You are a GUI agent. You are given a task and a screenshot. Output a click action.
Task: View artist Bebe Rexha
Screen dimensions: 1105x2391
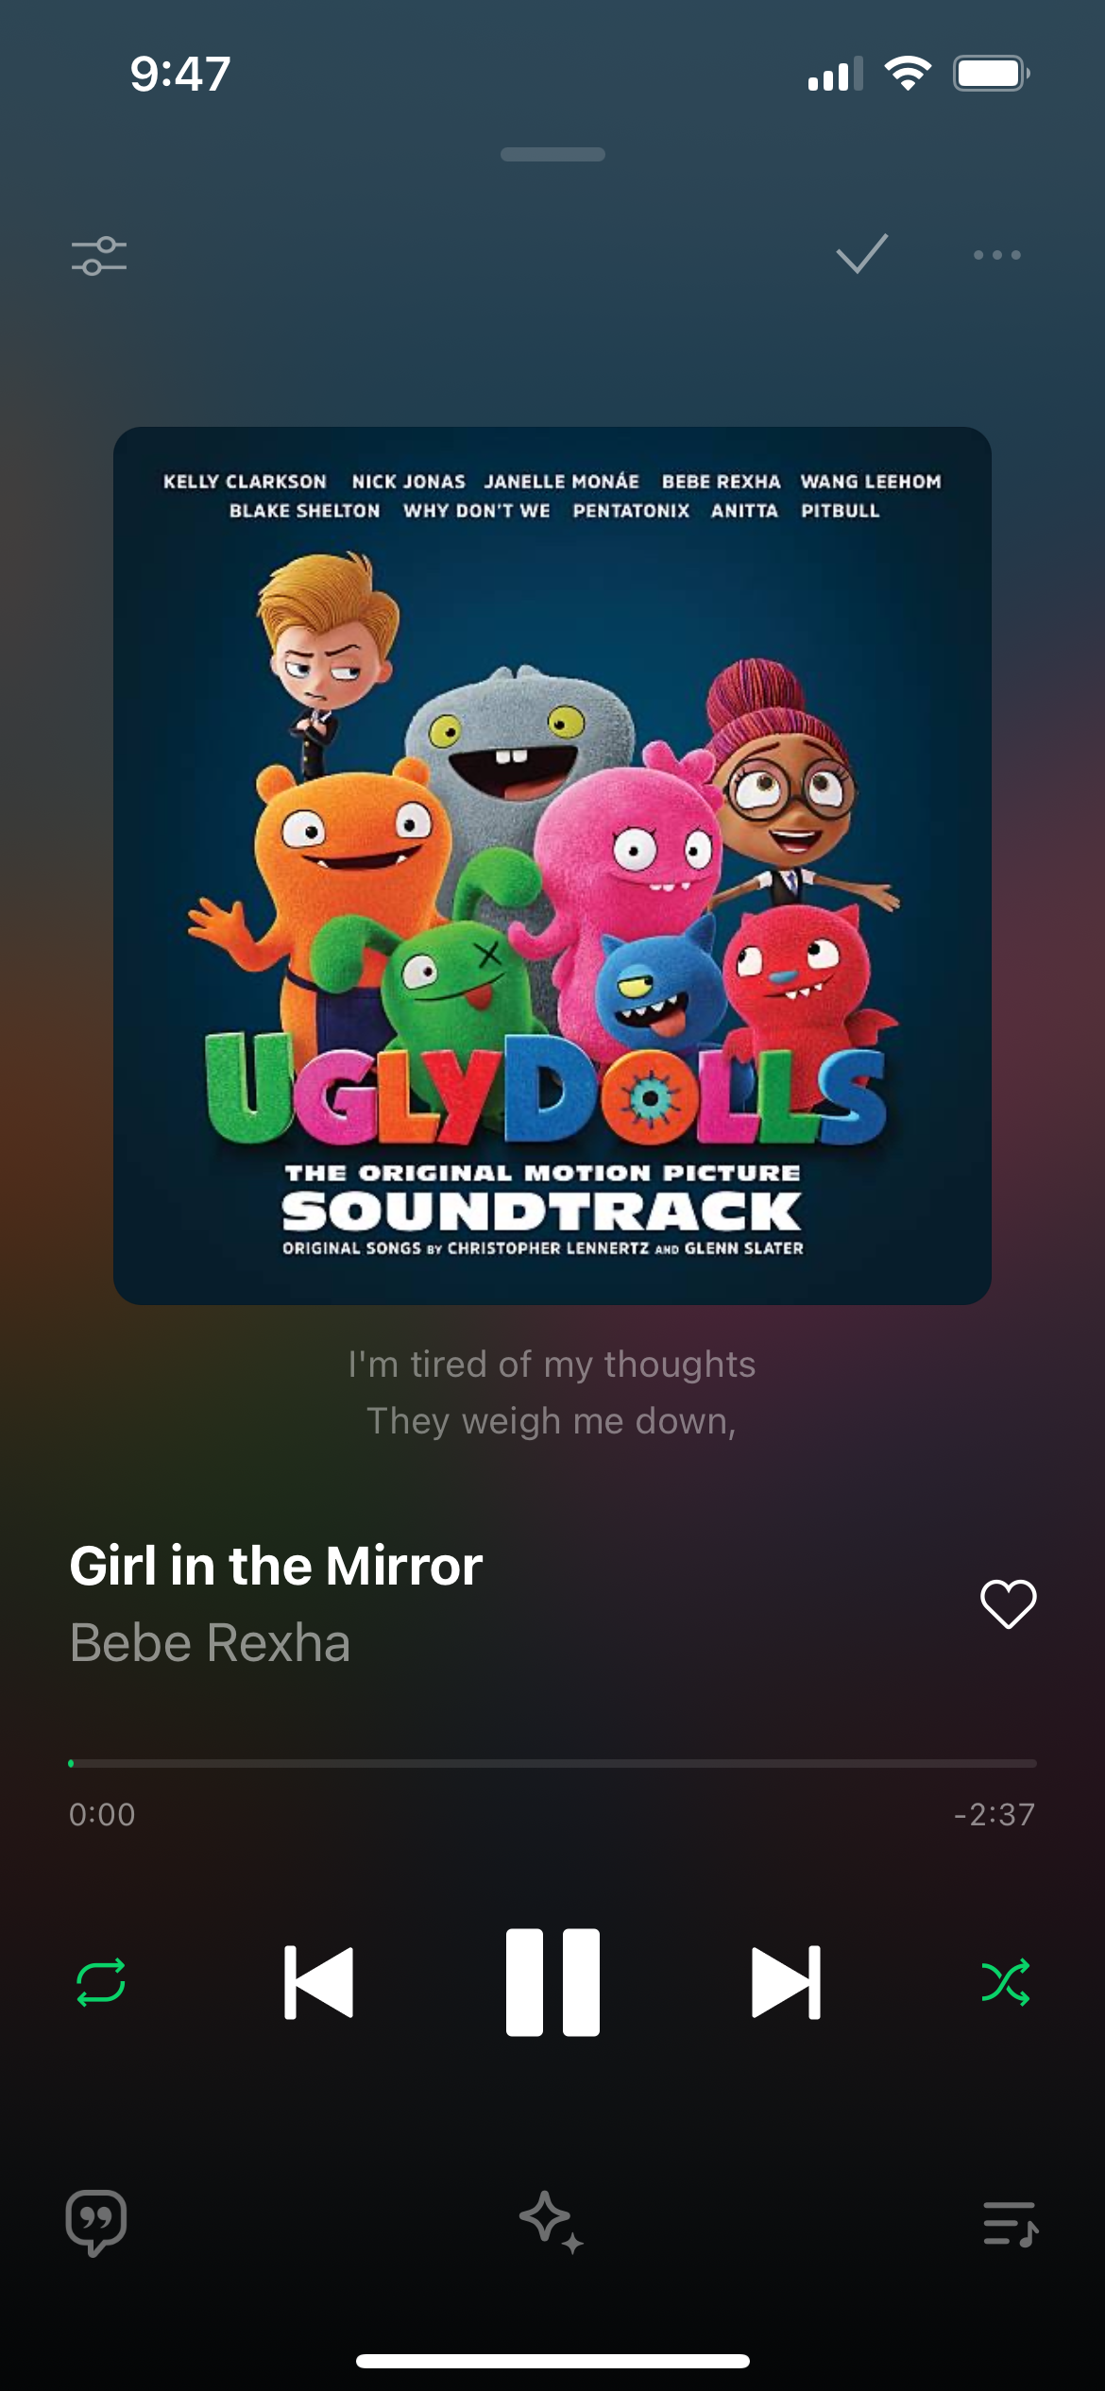[210, 1643]
